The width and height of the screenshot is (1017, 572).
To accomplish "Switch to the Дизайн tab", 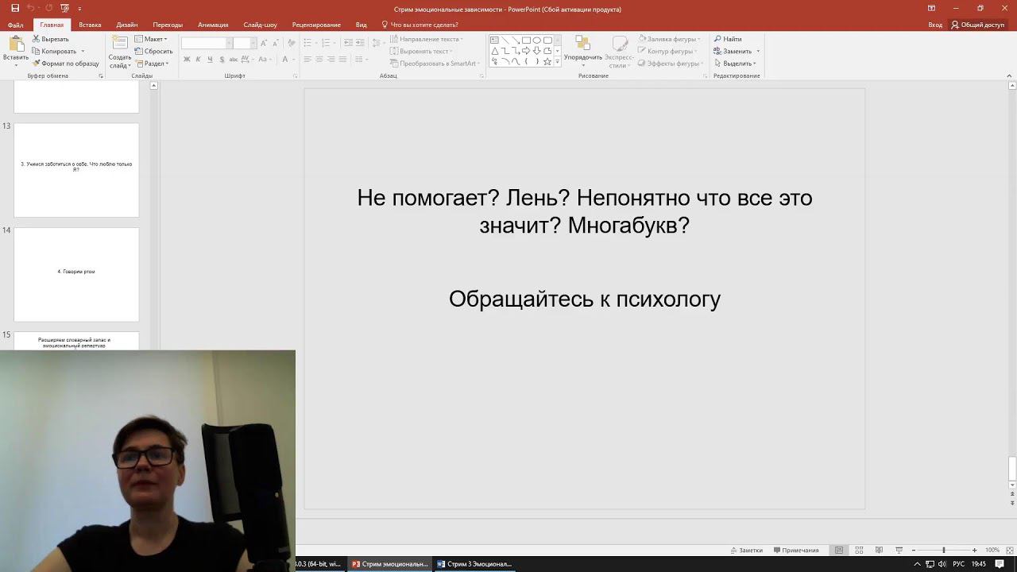I will [127, 25].
